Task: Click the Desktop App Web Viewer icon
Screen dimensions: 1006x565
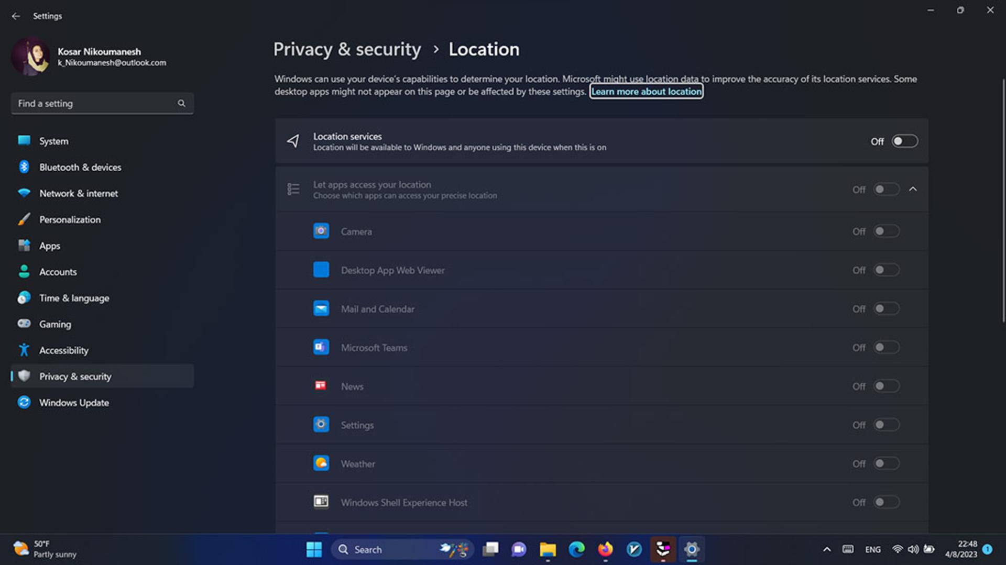Action: pos(321,270)
